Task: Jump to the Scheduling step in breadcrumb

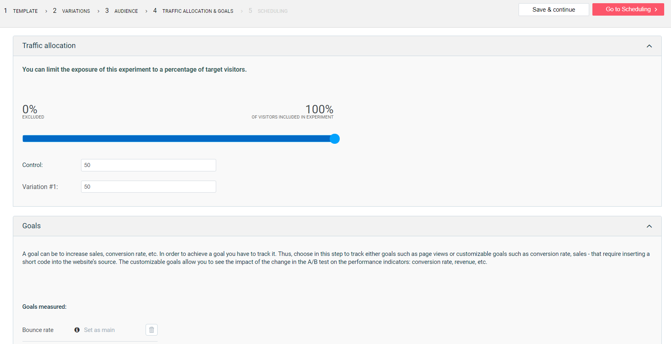Action: (x=272, y=11)
